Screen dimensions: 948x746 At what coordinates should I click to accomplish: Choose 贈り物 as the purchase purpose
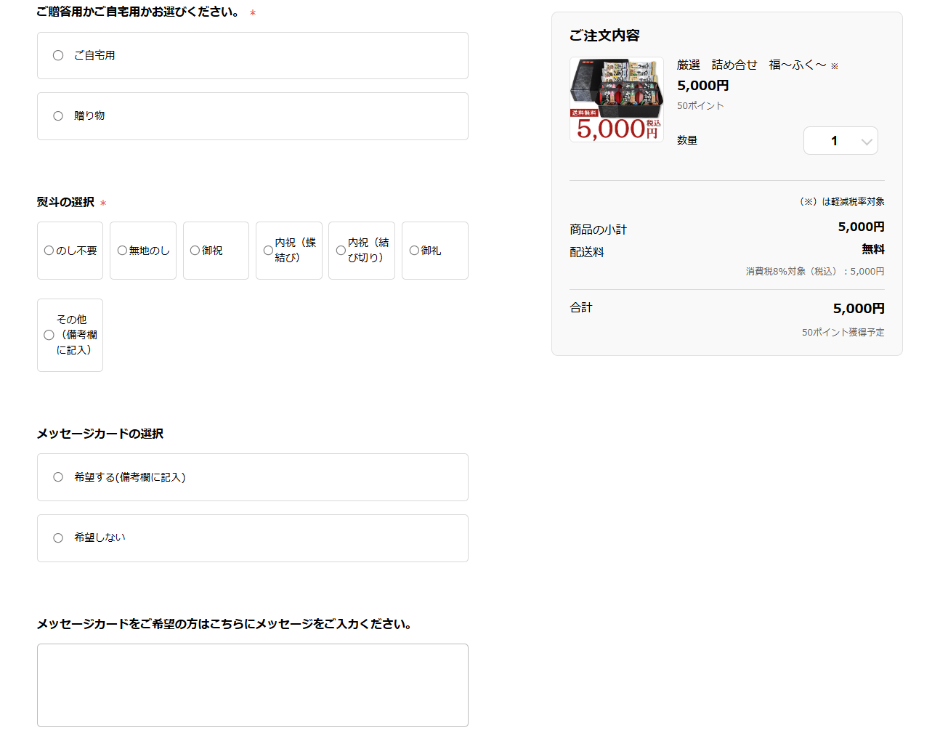[58, 116]
